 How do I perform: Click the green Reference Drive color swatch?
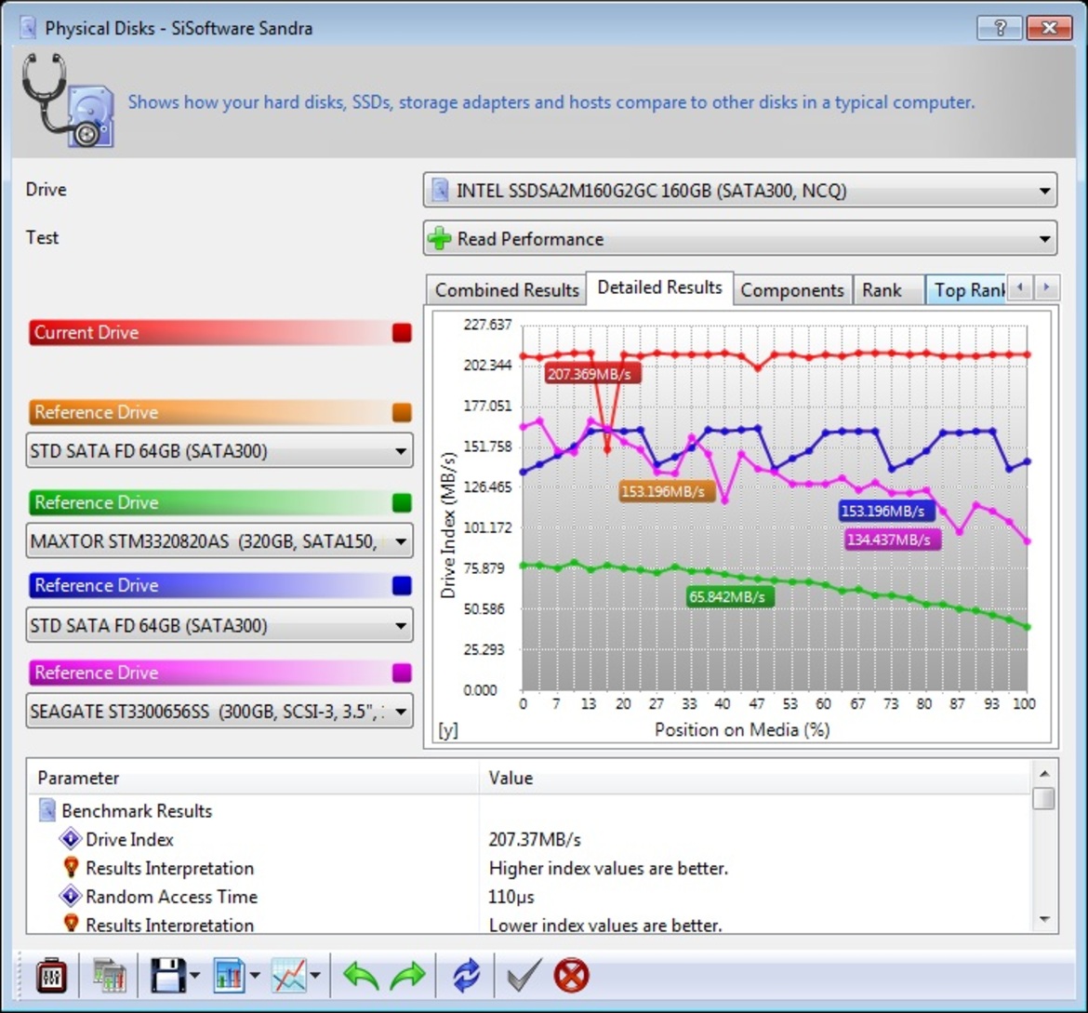[x=402, y=502]
